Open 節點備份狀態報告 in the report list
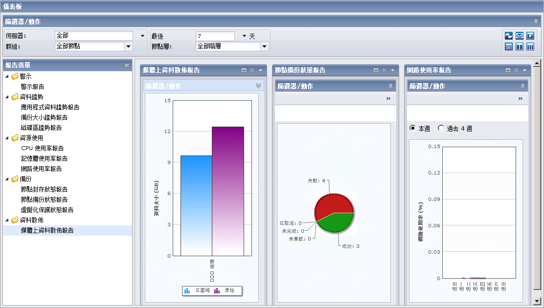 point(45,200)
